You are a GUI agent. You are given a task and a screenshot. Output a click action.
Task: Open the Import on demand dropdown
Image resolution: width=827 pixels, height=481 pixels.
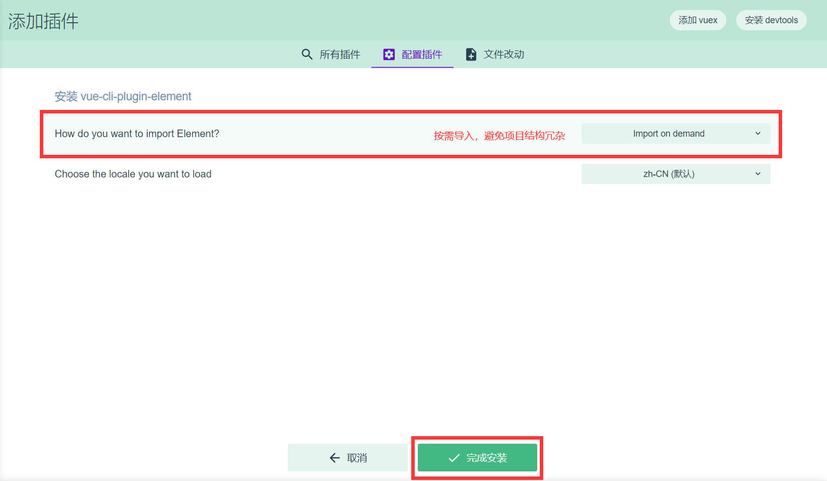[x=676, y=134]
